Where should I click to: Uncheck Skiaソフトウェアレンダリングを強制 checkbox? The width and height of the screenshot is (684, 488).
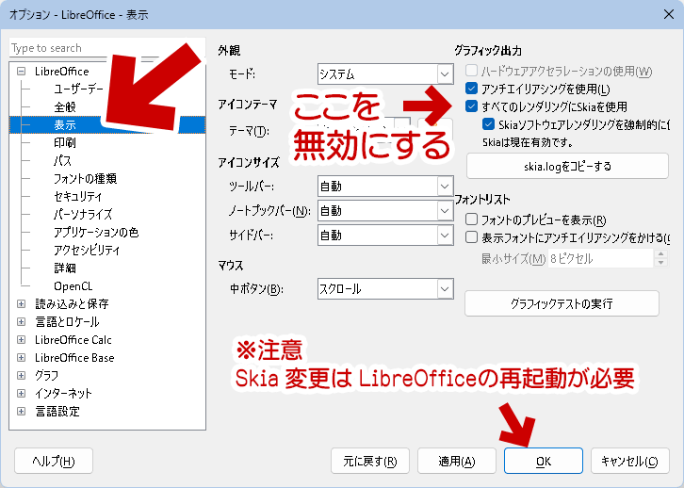pos(488,124)
